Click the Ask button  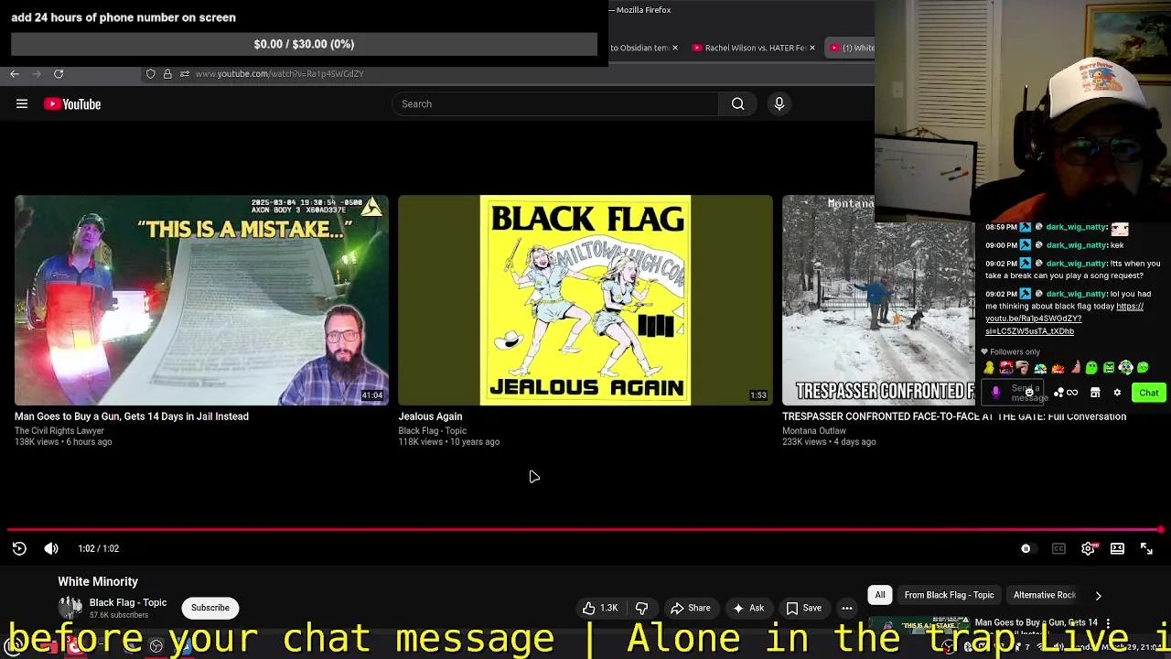pos(748,608)
